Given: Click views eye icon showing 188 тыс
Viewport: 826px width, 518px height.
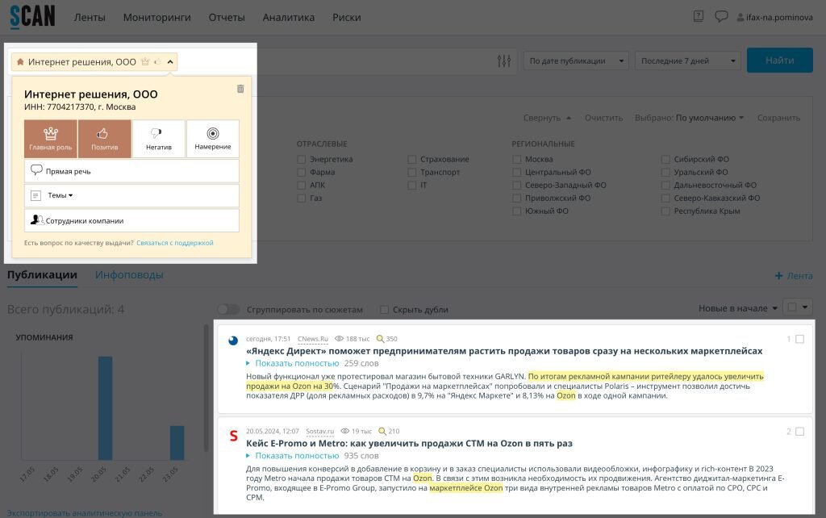Looking at the screenshot, I should tap(340, 339).
